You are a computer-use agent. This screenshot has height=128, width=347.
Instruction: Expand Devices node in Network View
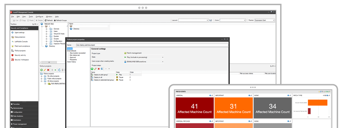pos(47,29)
